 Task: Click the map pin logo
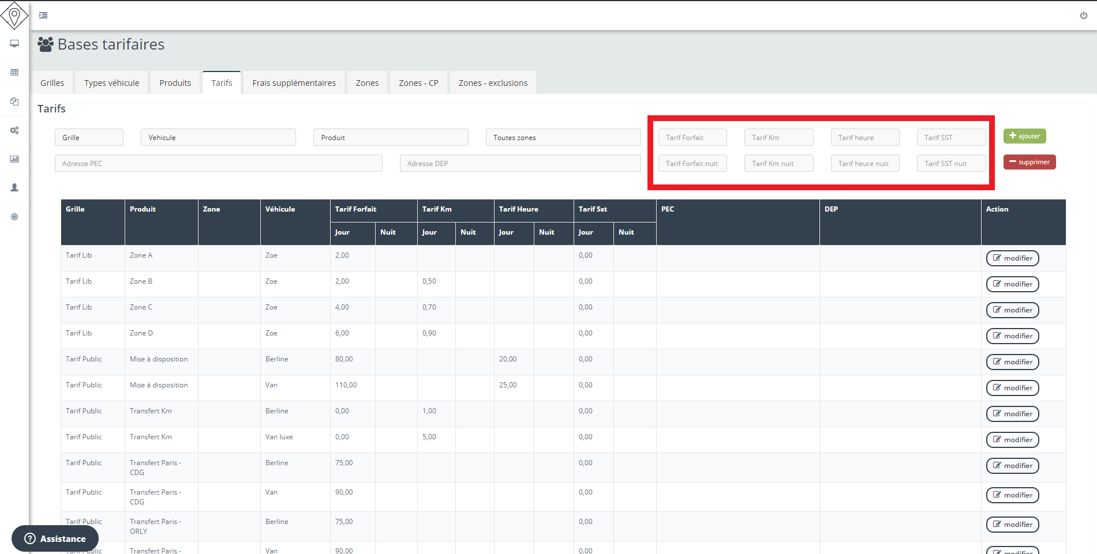(14, 15)
